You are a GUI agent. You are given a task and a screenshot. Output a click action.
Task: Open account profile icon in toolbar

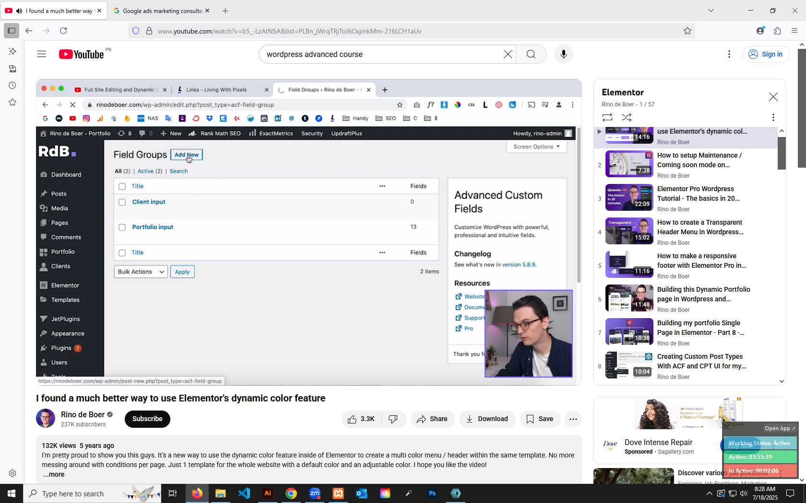[x=760, y=31]
